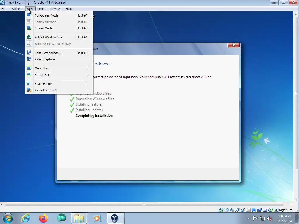Show hidden system tray icons
The width and height of the screenshot is (299, 224).
click(x=248, y=218)
